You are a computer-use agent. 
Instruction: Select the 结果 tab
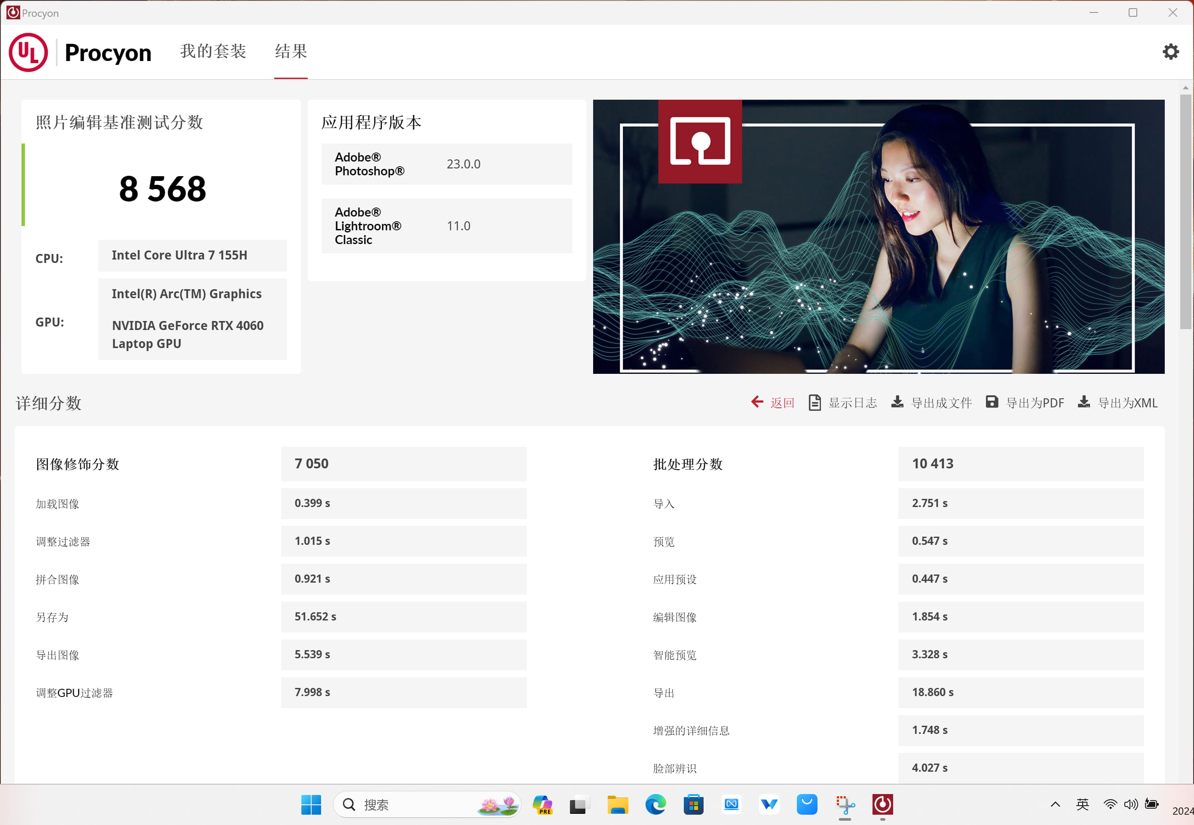291,51
